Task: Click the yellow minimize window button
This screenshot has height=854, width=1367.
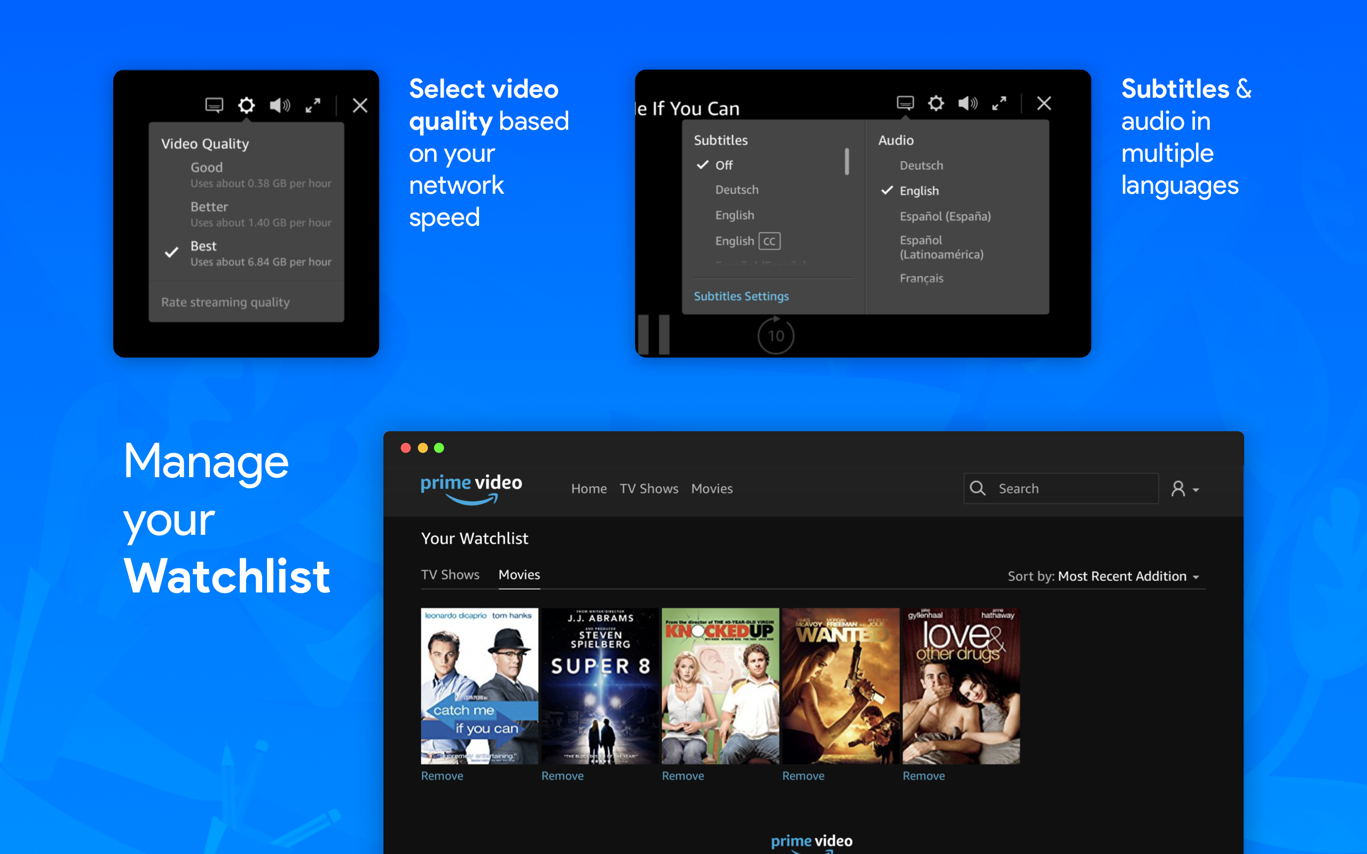Action: (422, 448)
